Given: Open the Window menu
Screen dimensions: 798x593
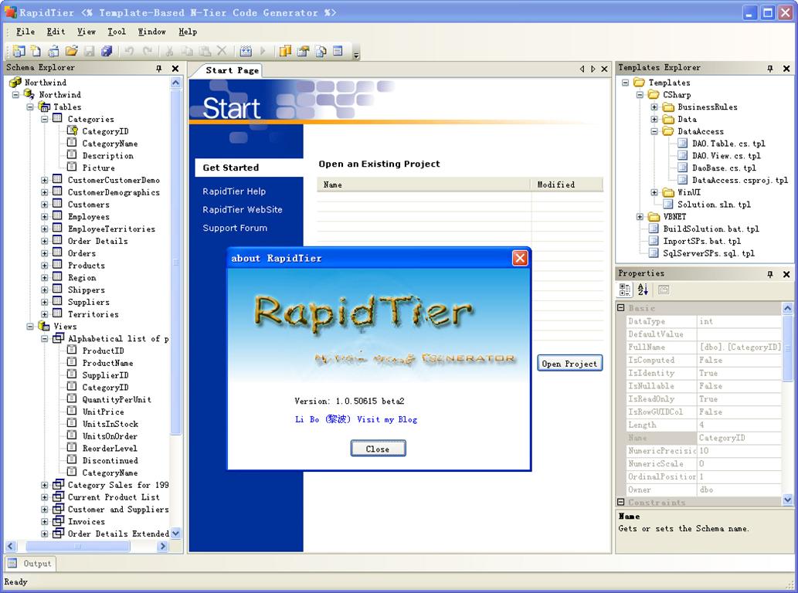Looking at the screenshot, I should coord(151,32).
